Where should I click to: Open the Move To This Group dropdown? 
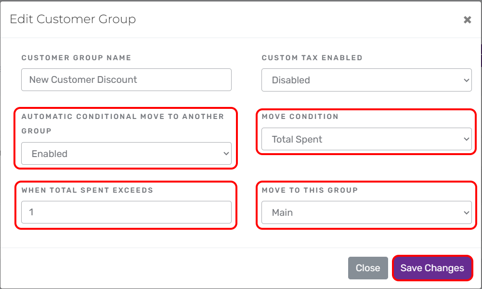point(366,212)
